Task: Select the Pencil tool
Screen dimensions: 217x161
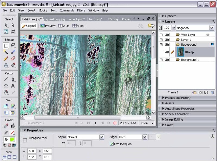Action: (x=6, y=58)
